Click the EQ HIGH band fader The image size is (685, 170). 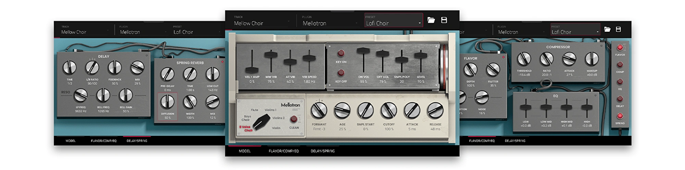587,107
